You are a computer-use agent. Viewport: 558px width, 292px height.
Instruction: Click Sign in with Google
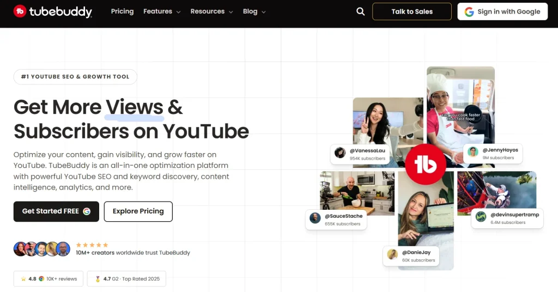pos(502,11)
